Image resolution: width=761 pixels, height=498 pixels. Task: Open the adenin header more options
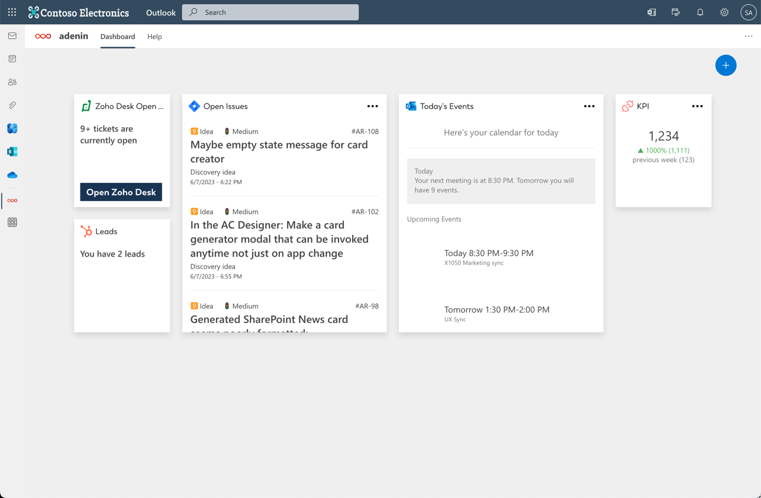click(749, 37)
